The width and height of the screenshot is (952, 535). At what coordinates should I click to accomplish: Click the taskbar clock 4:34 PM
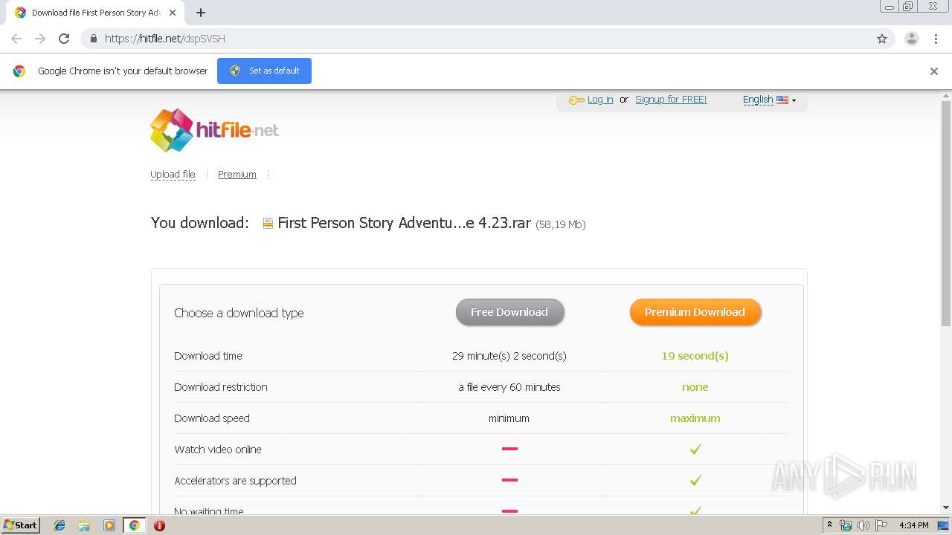[x=913, y=525]
